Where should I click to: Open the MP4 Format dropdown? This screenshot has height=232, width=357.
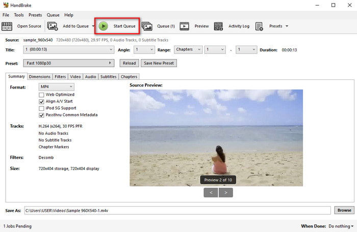point(56,87)
